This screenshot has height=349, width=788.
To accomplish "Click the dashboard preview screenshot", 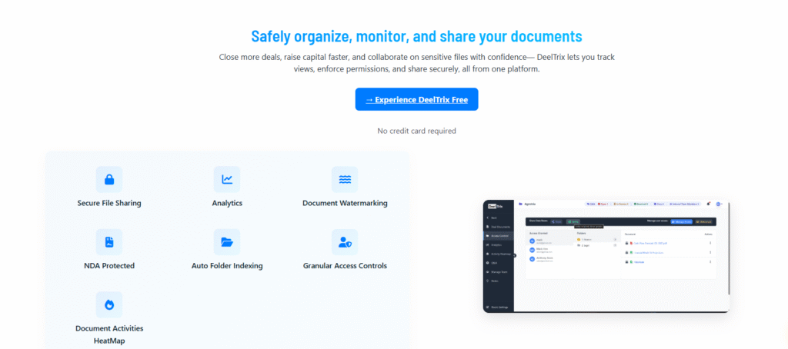I will (606, 256).
